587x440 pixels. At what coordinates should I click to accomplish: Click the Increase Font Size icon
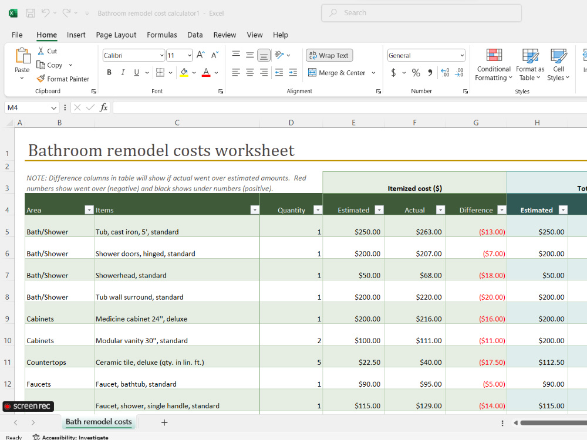click(x=201, y=55)
